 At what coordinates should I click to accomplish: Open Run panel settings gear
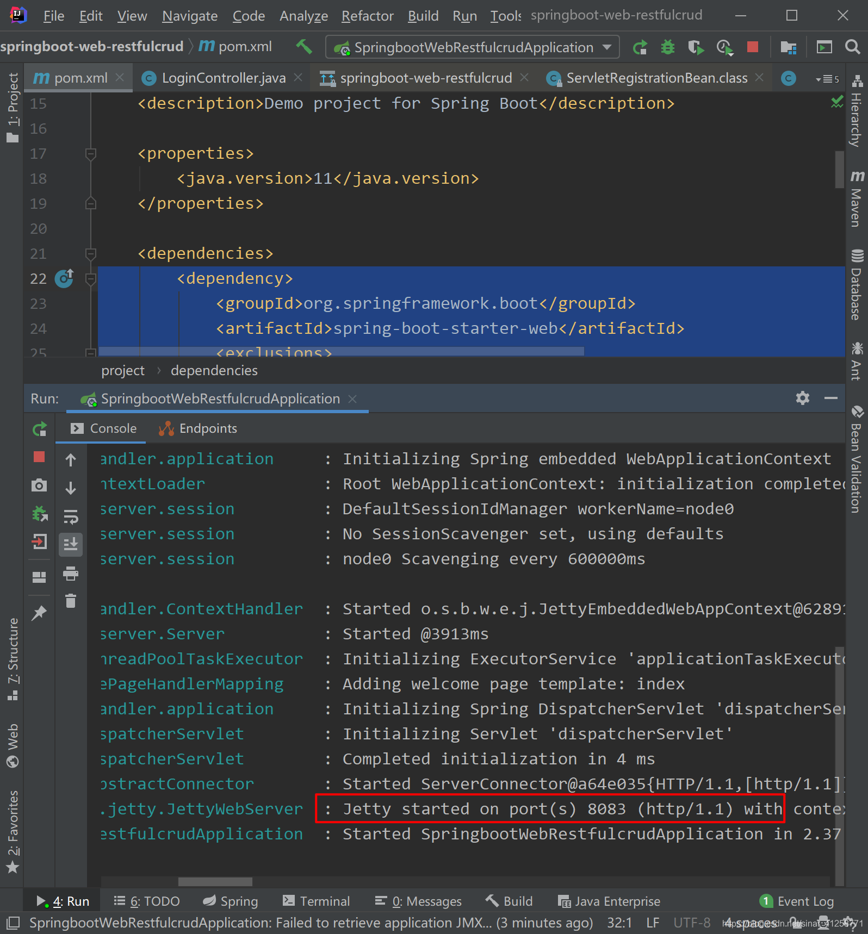tap(803, 398)
